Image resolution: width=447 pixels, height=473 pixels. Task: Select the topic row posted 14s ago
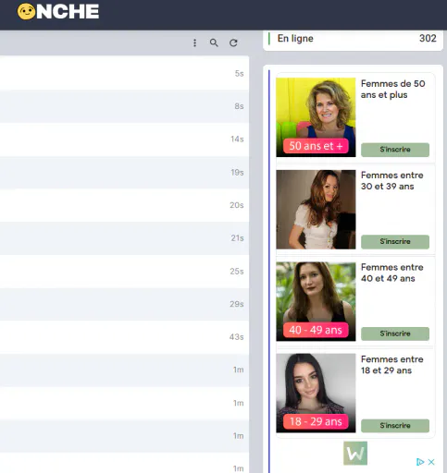click(x=124, y=139)
